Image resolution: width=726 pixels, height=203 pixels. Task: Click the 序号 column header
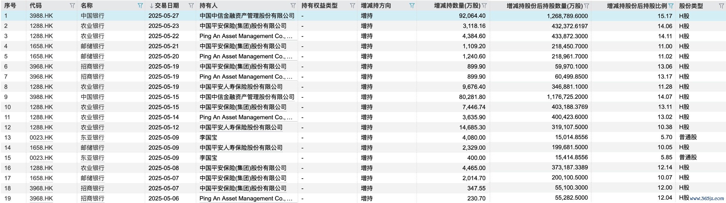(x=10, y=6)
